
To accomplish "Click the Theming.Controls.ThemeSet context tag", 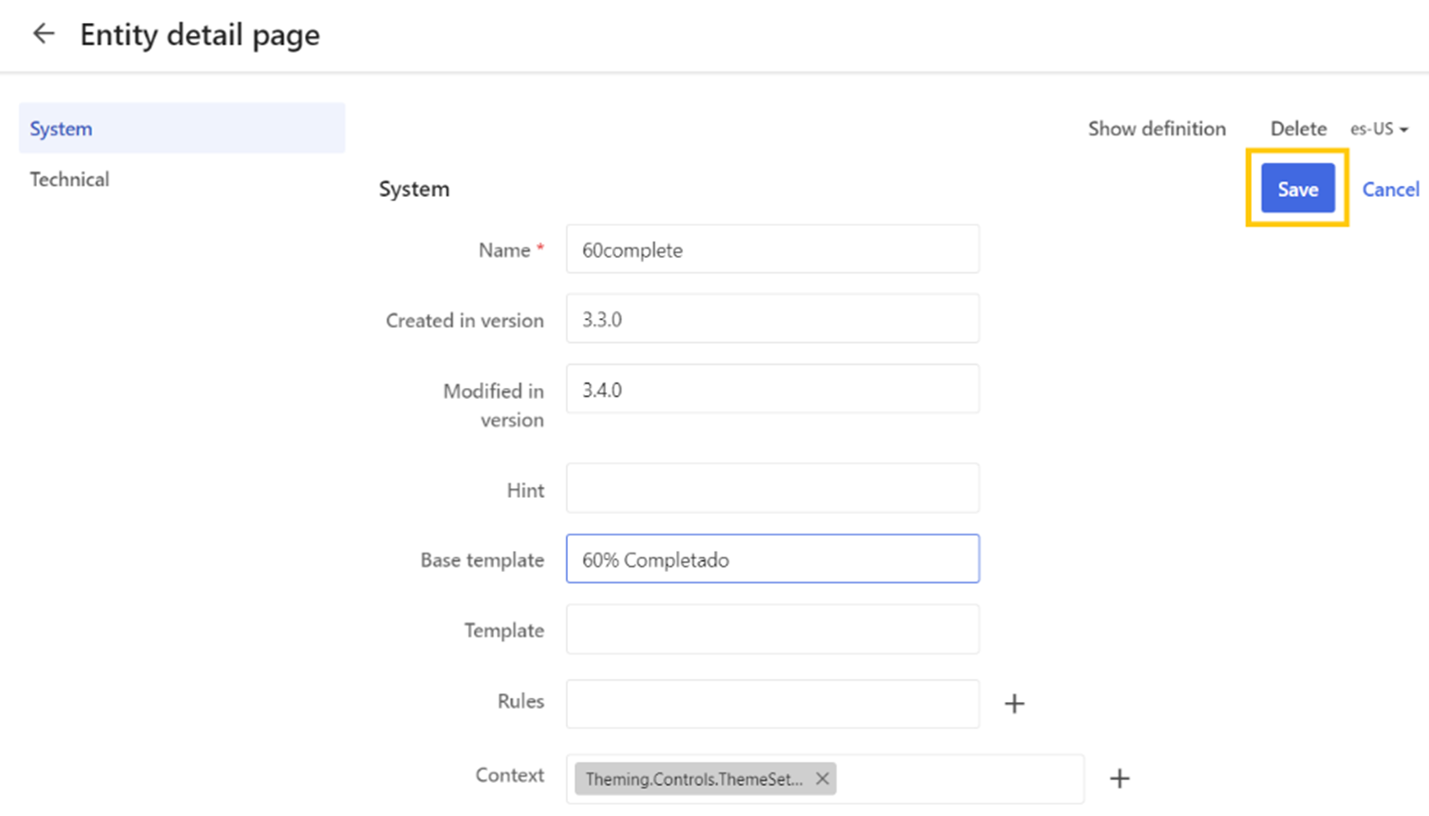I will coord(693,779).
